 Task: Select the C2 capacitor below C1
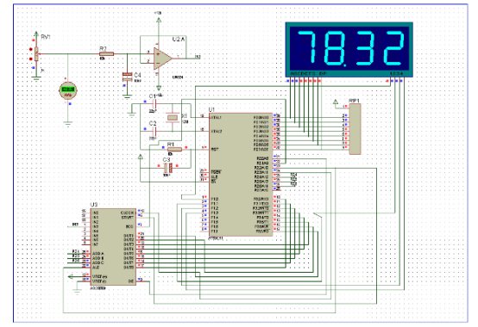pos(154,132)
